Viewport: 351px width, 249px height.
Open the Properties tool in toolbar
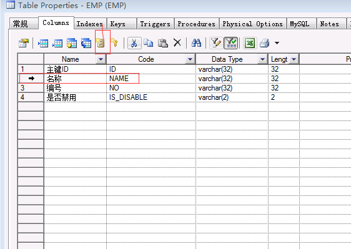[24, 43]
